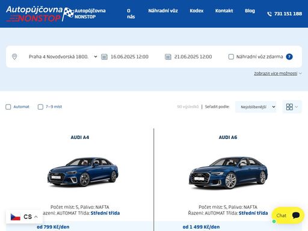Open calendar icon for return date 21.06.2025
The height and width of the screenshot is (231, 308).
(168, 57)
